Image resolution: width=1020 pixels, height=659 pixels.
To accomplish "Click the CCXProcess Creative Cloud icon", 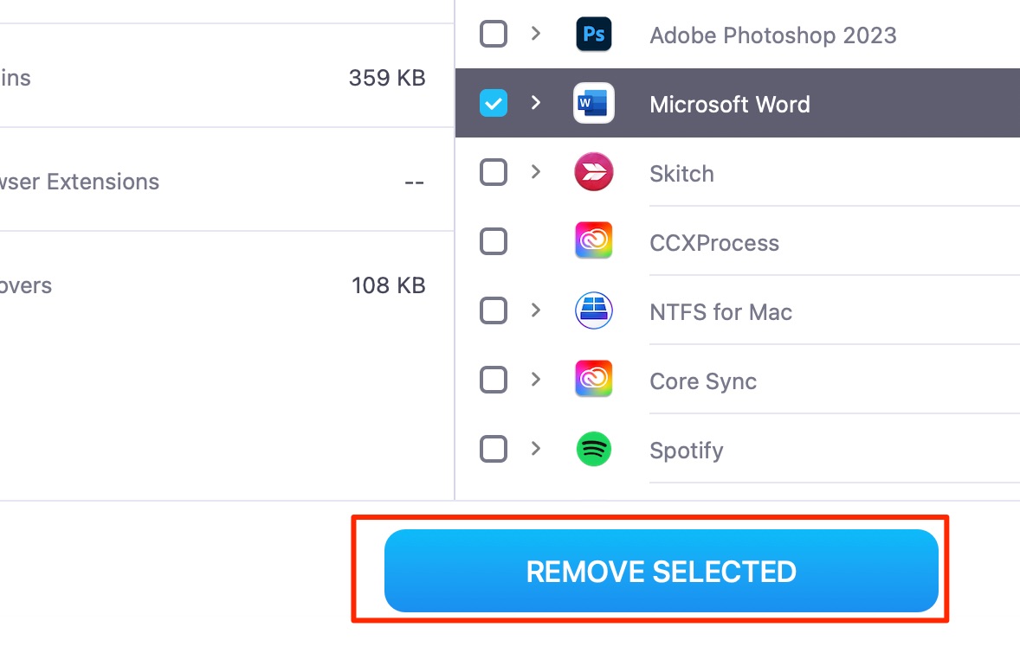I will click(593, 241).
